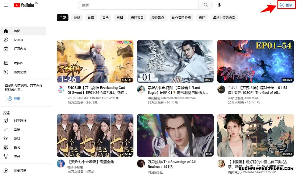Screen dimensions: 297x174
Task: Open 新闻 in the explore section
Action: [23, 147]
